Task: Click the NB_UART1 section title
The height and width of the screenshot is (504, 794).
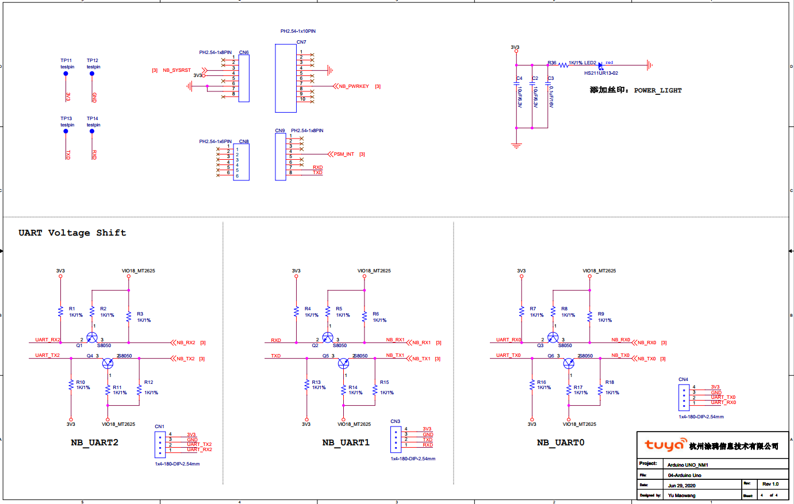Action: point(346,443)
